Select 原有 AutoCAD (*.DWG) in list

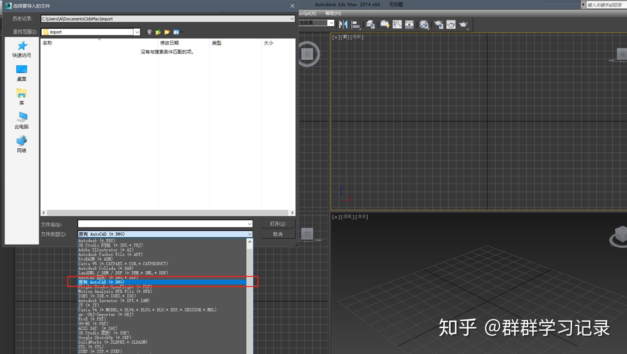point(162,282)
